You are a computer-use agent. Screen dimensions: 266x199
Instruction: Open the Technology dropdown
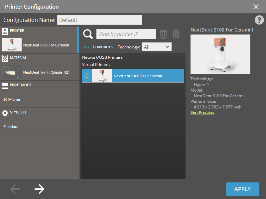(x=157, y=47)
